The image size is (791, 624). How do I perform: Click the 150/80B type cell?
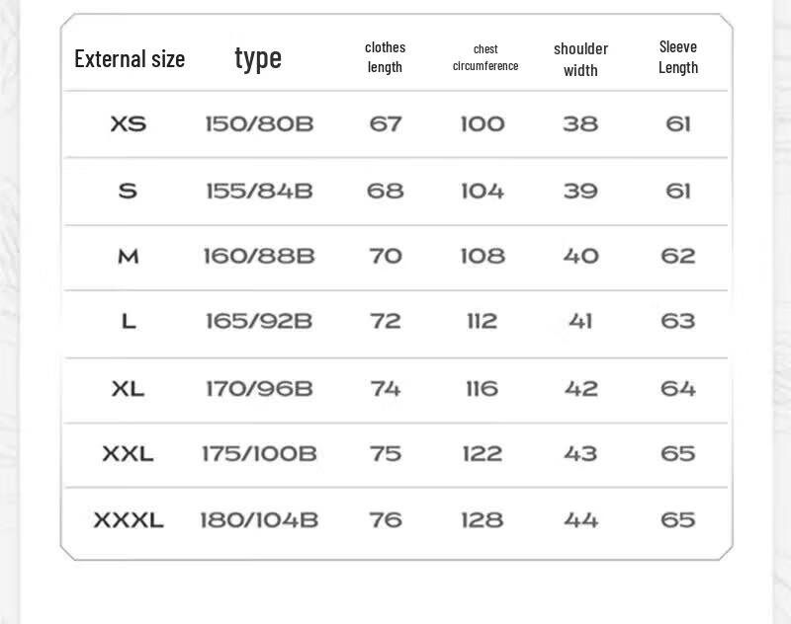(259, 123)
